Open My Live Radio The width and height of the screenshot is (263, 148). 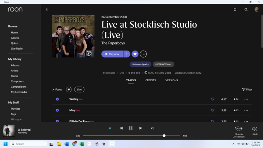coord(19,92)
